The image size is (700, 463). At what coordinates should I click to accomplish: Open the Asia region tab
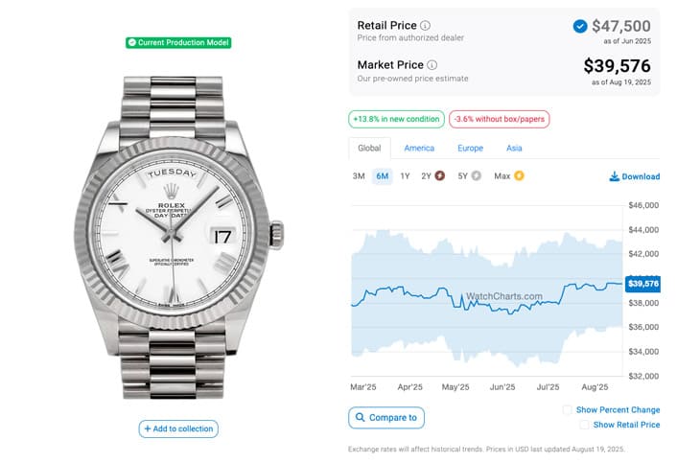coord(514,149)
